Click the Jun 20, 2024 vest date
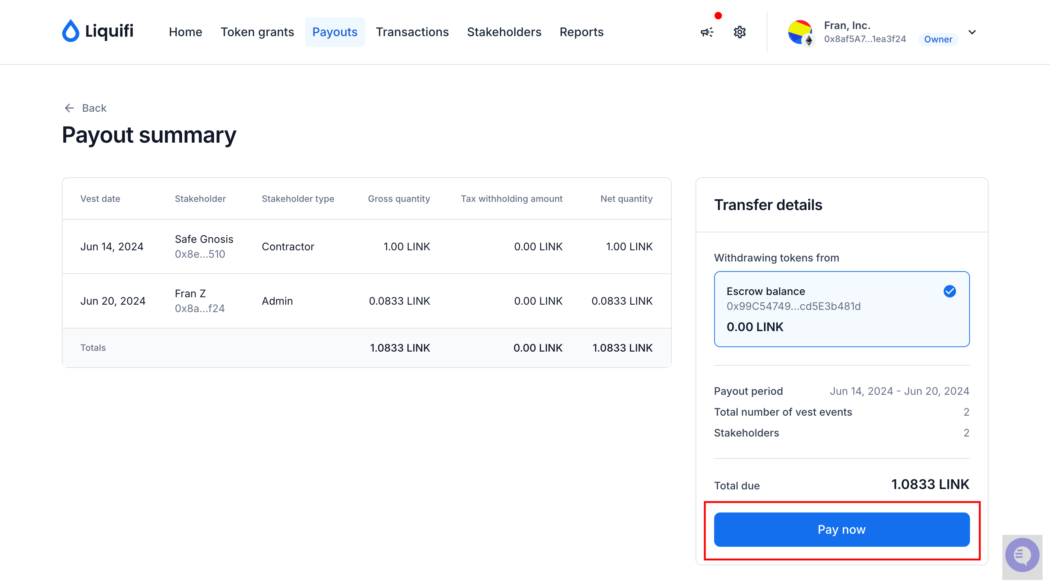Screen dimensions: 1050x584 [112, 301]
